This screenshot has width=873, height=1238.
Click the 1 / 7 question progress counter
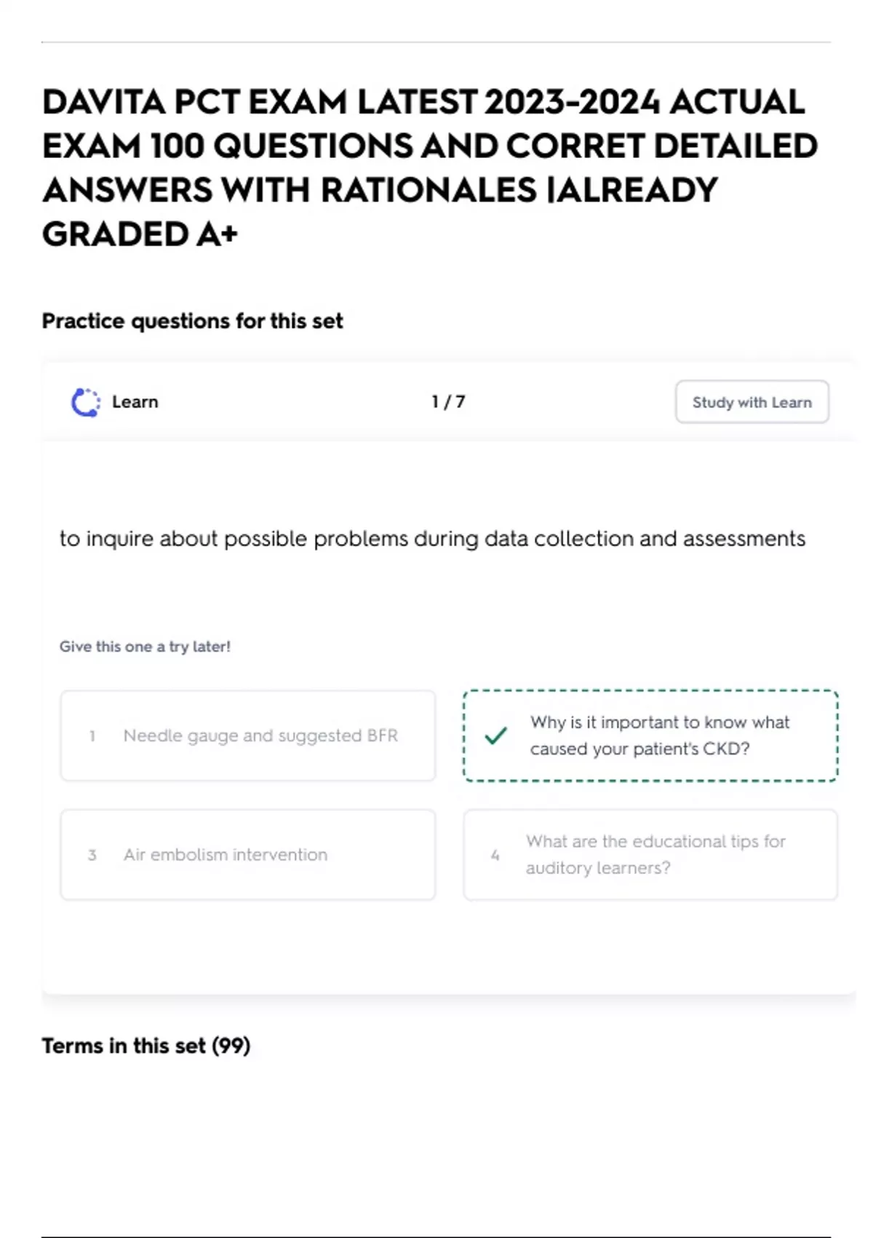448,402
